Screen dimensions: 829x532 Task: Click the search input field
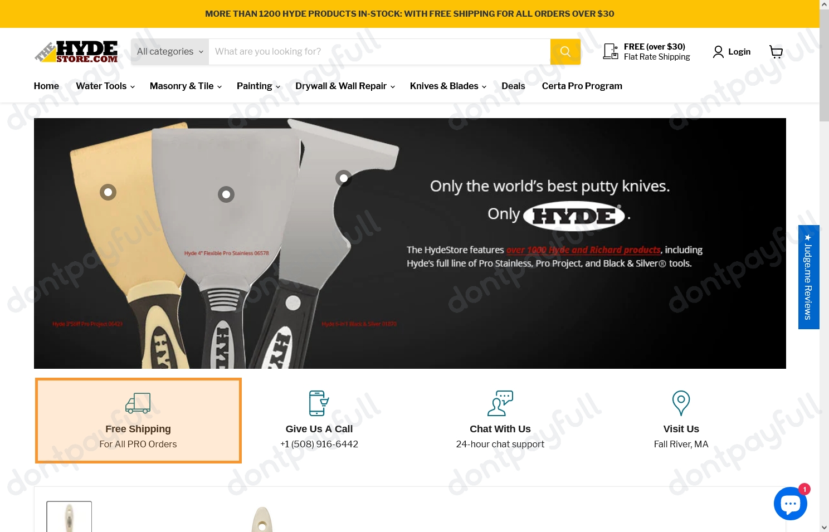coord(379,51)
